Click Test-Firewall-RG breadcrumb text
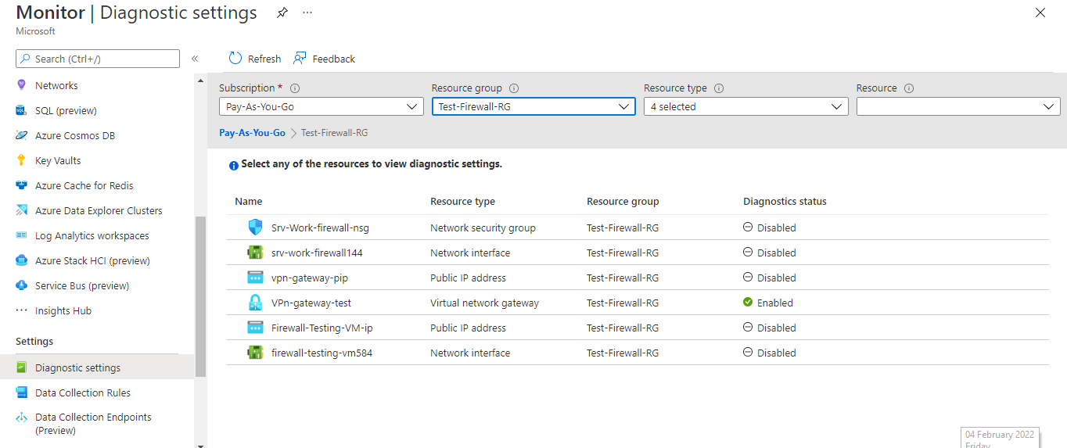Image resolution: width=1067 pixels, height=448 pixels. click(x=334, y=133)
